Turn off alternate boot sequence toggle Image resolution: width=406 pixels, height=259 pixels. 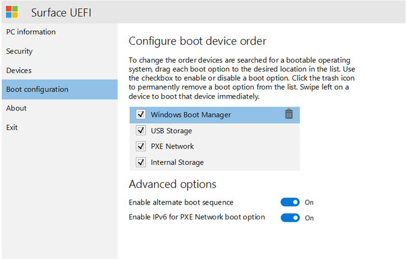290,202
